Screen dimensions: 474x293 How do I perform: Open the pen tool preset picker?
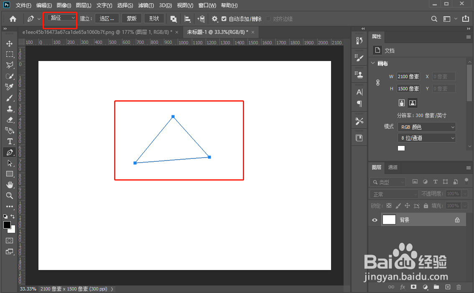39,19
